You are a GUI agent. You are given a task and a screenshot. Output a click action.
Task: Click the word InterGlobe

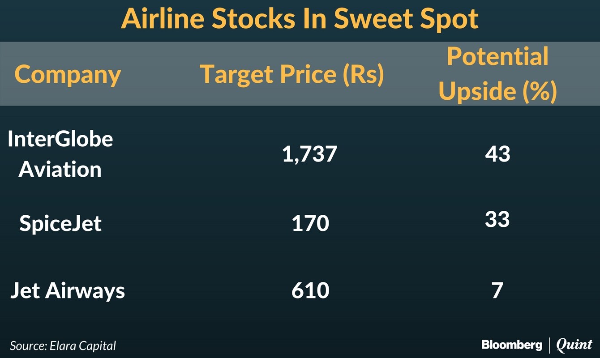(x=60, y=140)
